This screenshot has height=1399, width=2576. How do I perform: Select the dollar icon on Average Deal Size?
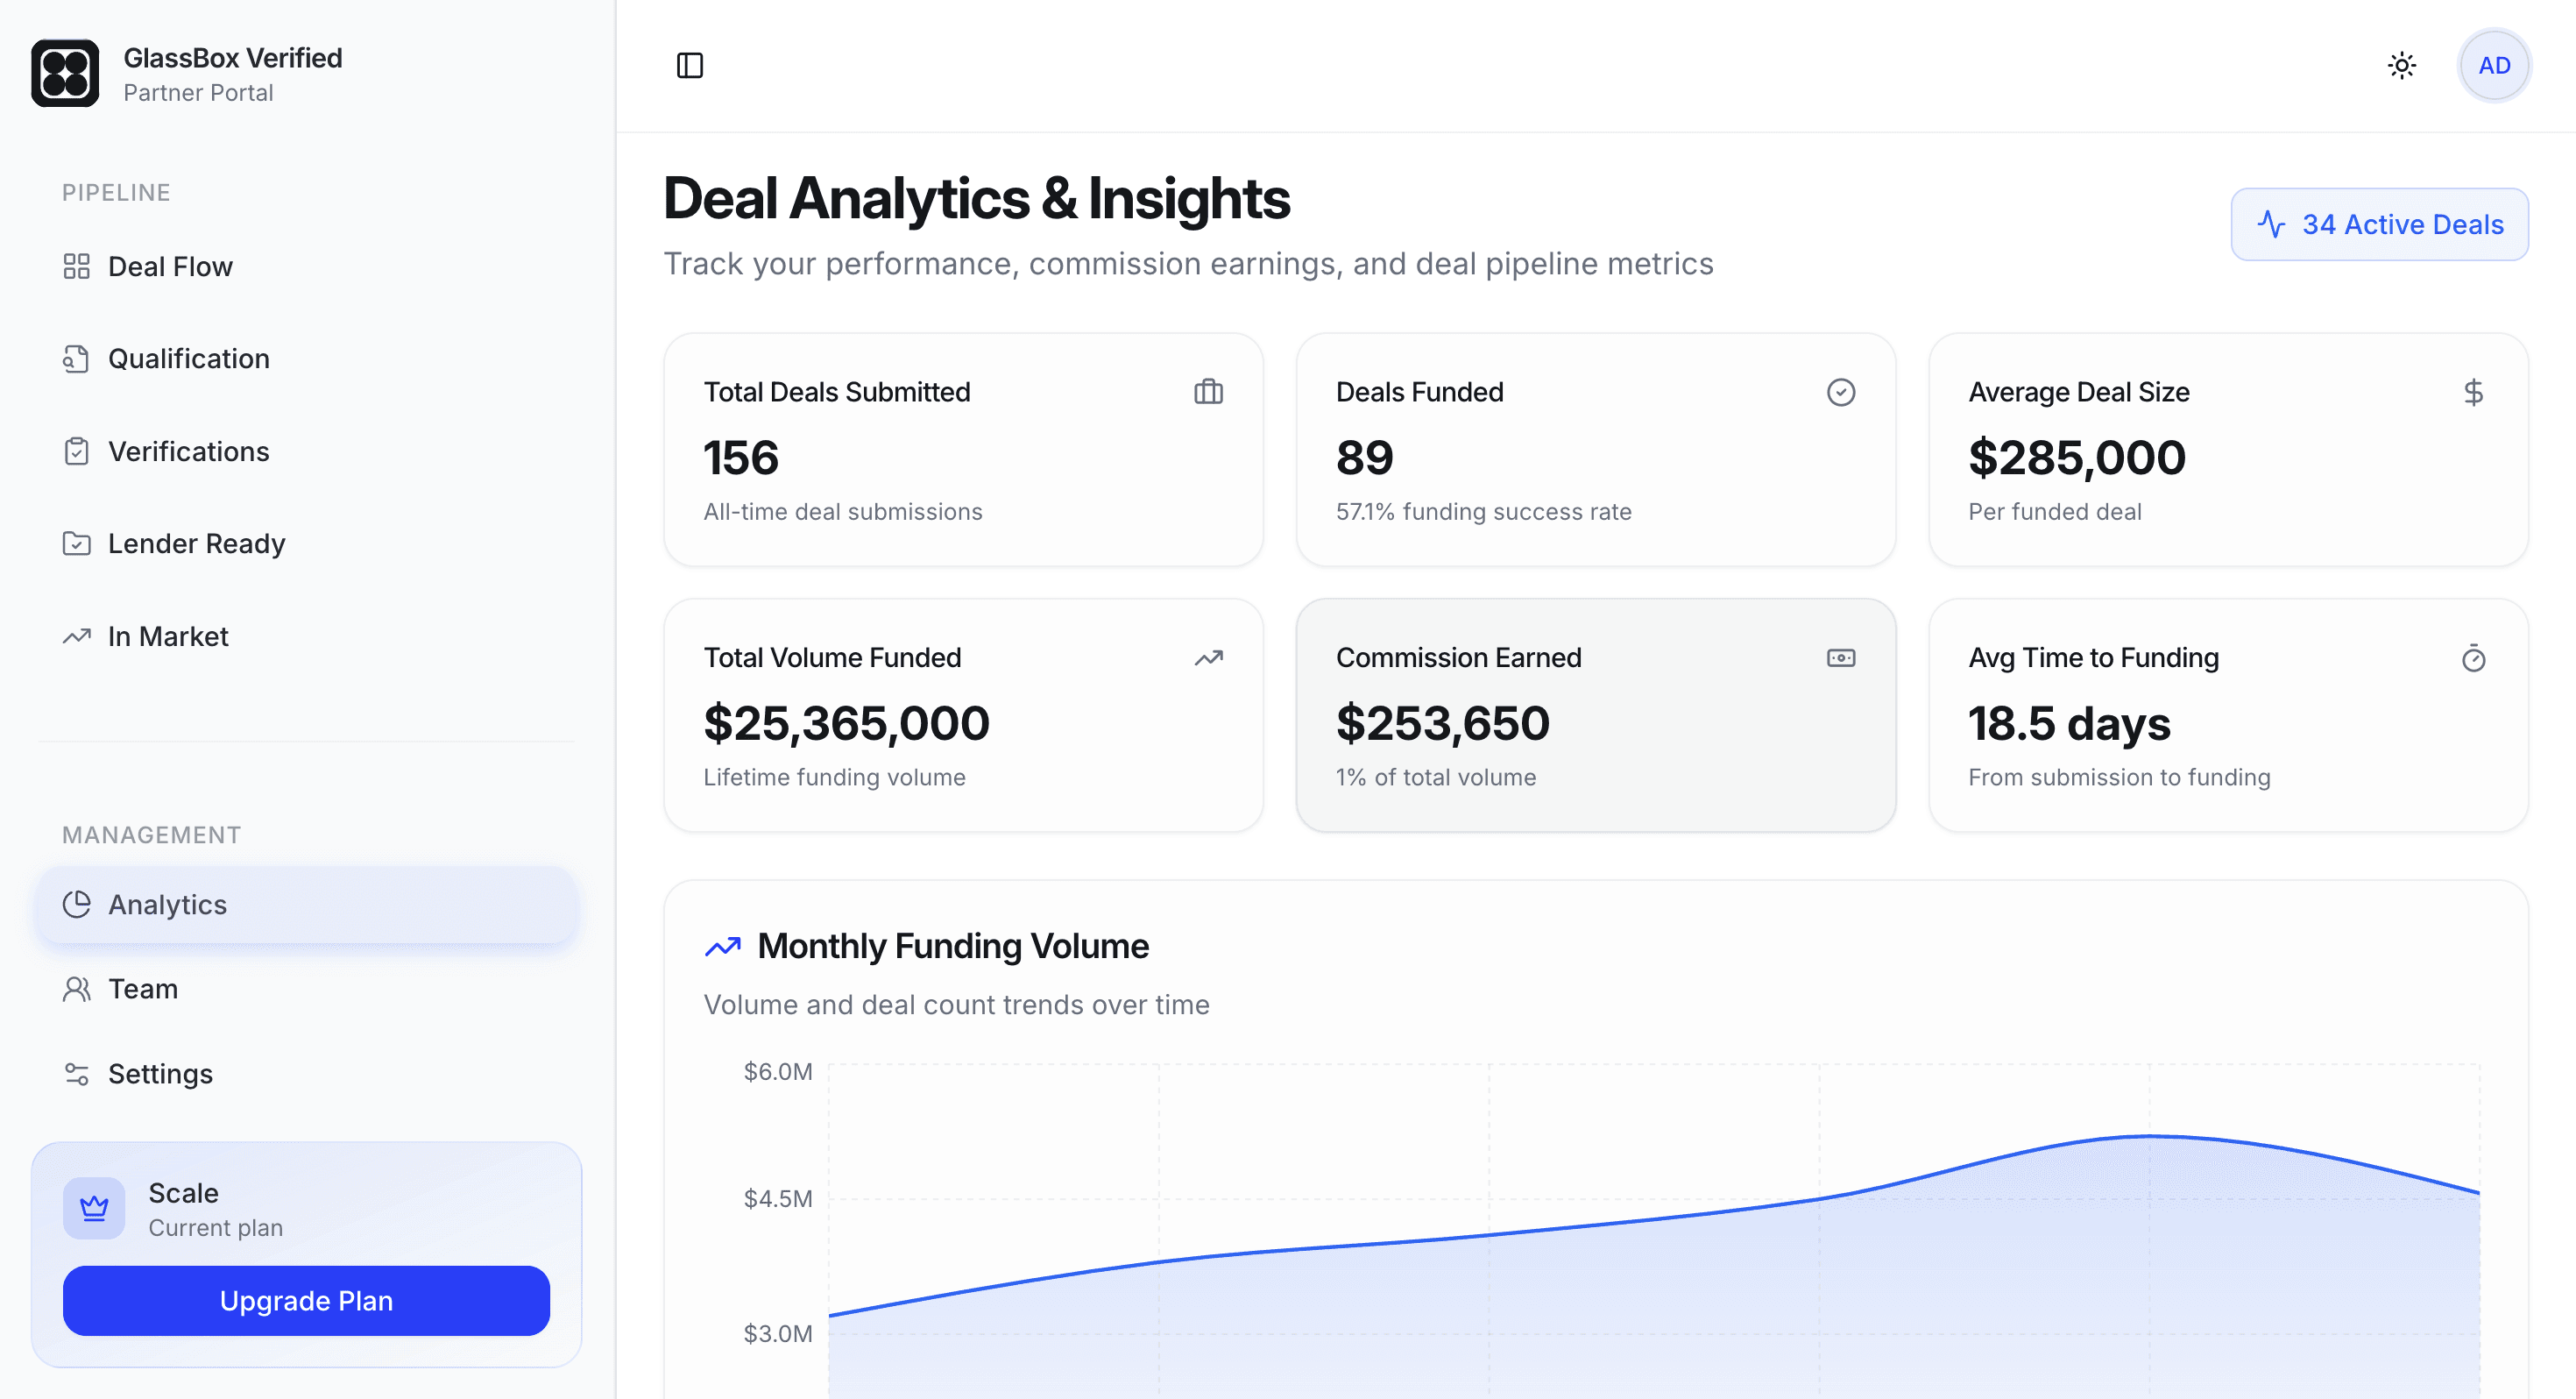click(2473, 391)
